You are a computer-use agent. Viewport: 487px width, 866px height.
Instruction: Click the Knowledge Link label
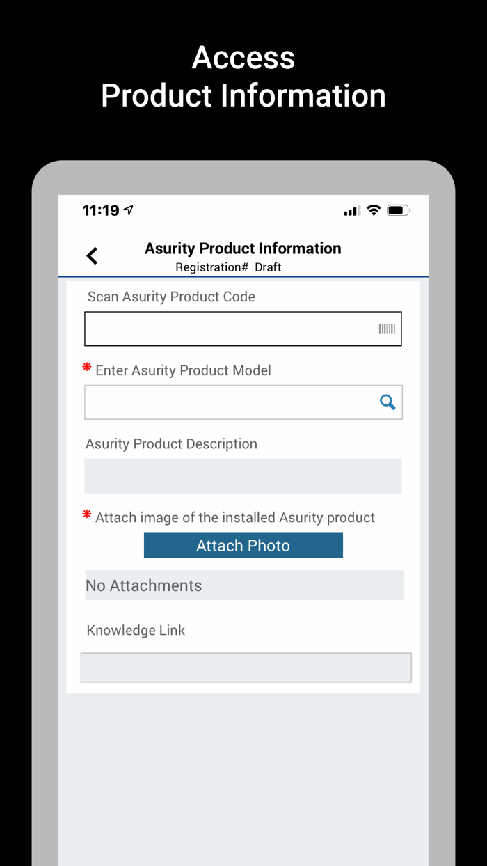[135, 630]
